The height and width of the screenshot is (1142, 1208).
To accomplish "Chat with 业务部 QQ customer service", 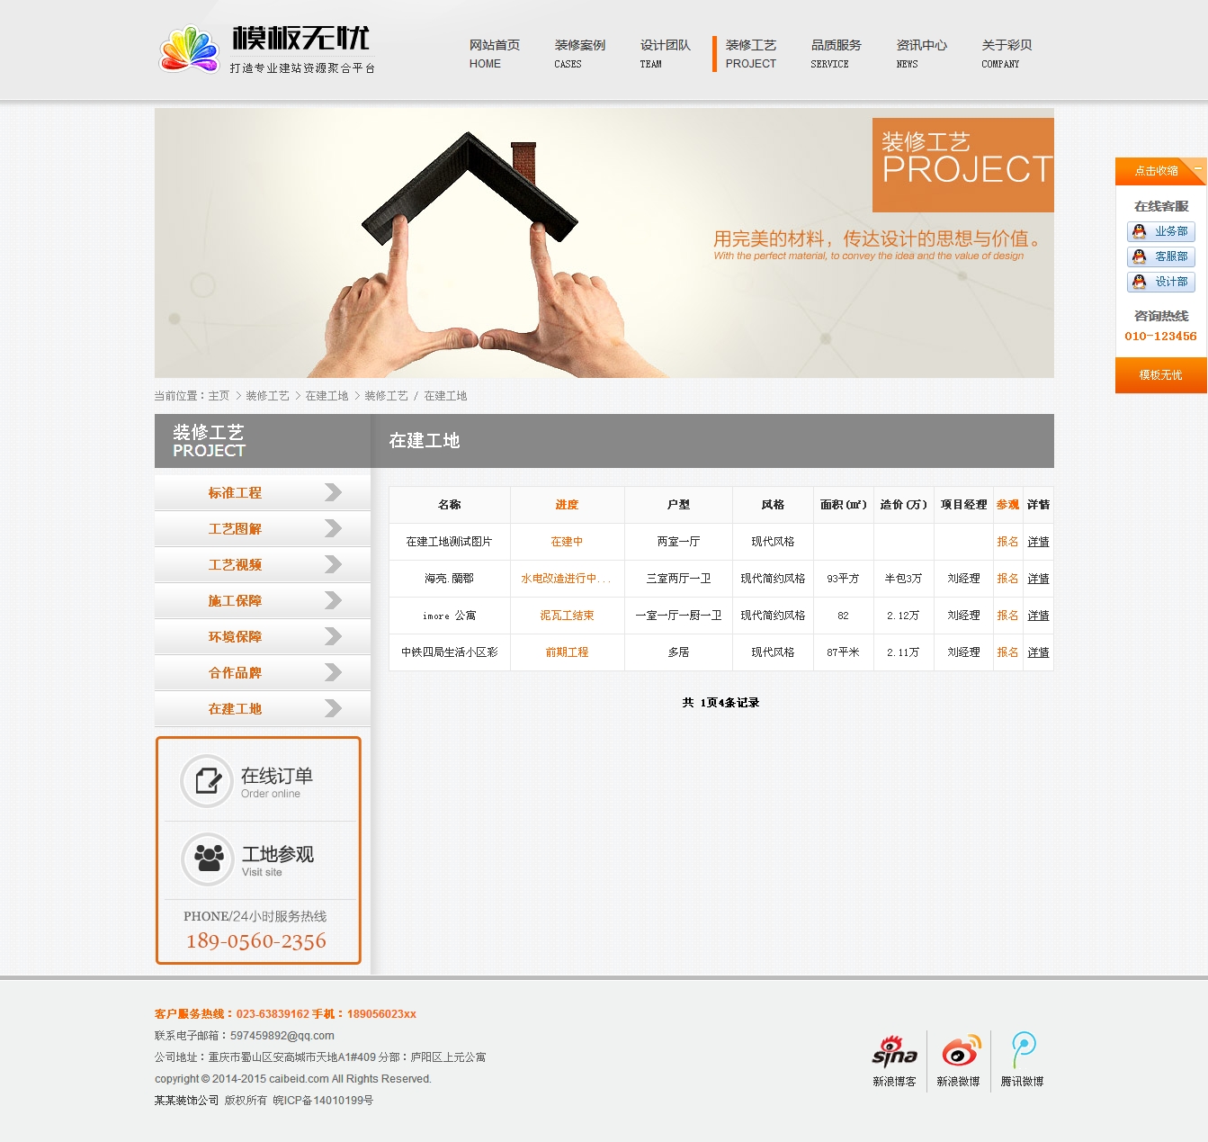I will pos(1160,231).
